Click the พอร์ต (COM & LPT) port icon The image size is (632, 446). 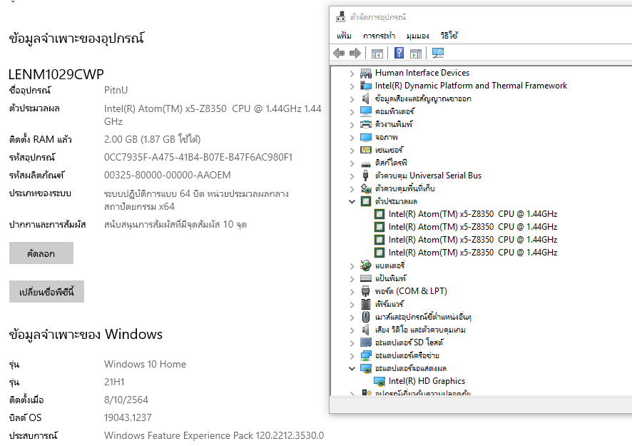click(x=366, y=291)
